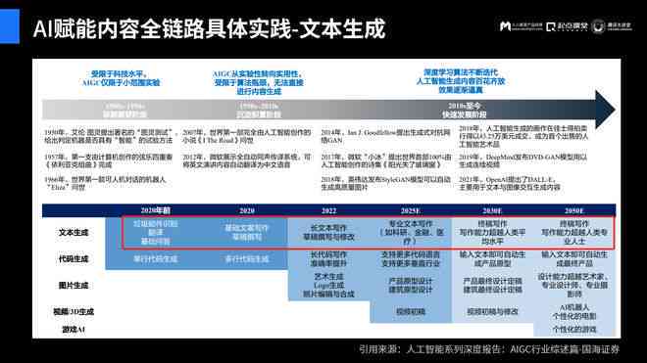Screen dimensions: 647x363
Task: Click the "视频/3D生成" row label
Action: pos(74,311)
